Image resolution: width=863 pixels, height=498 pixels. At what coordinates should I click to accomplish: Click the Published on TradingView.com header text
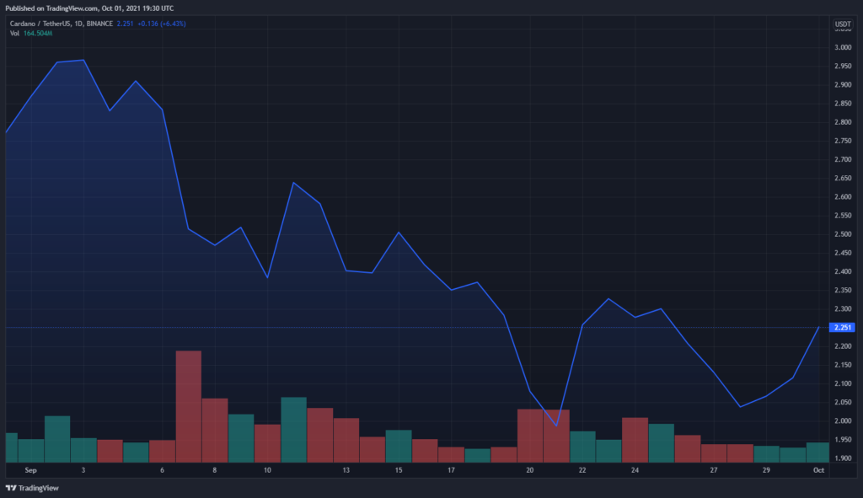click(x=89, y=8)
